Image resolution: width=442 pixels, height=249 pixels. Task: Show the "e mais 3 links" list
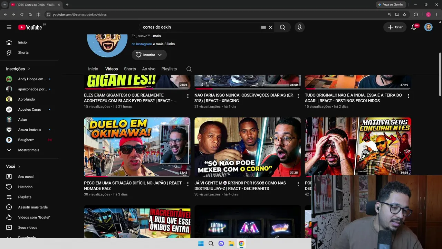[164, 44]
